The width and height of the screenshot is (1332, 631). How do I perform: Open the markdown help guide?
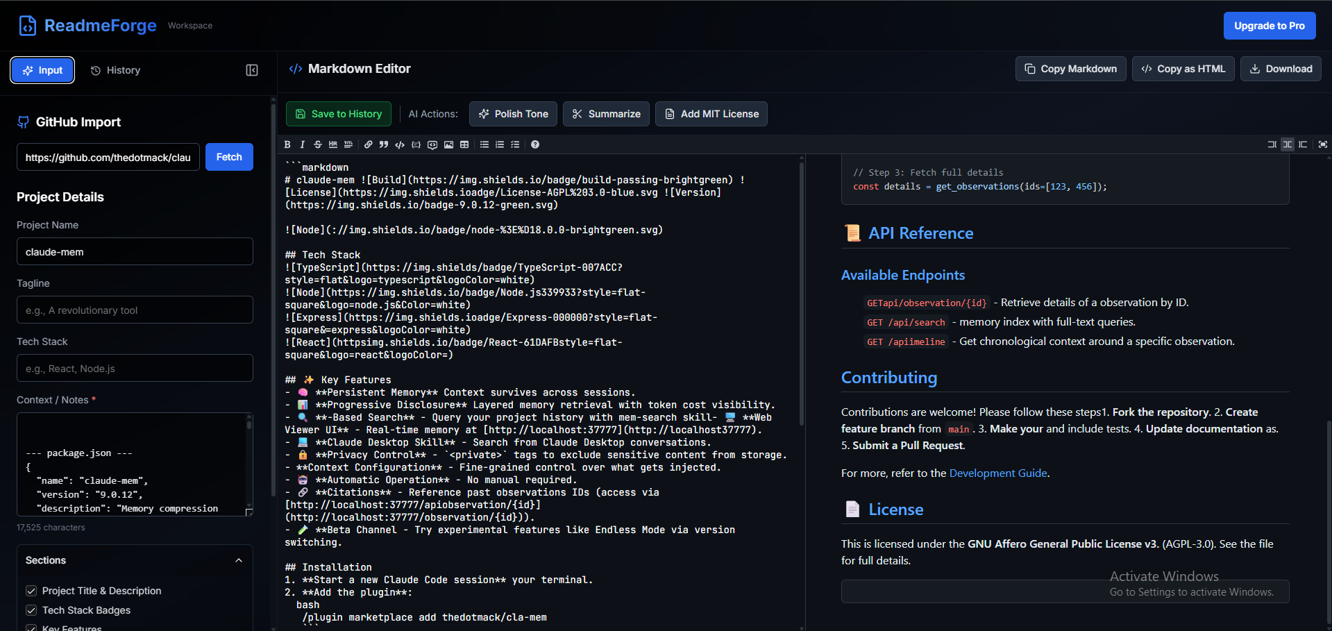coord(535,144)
